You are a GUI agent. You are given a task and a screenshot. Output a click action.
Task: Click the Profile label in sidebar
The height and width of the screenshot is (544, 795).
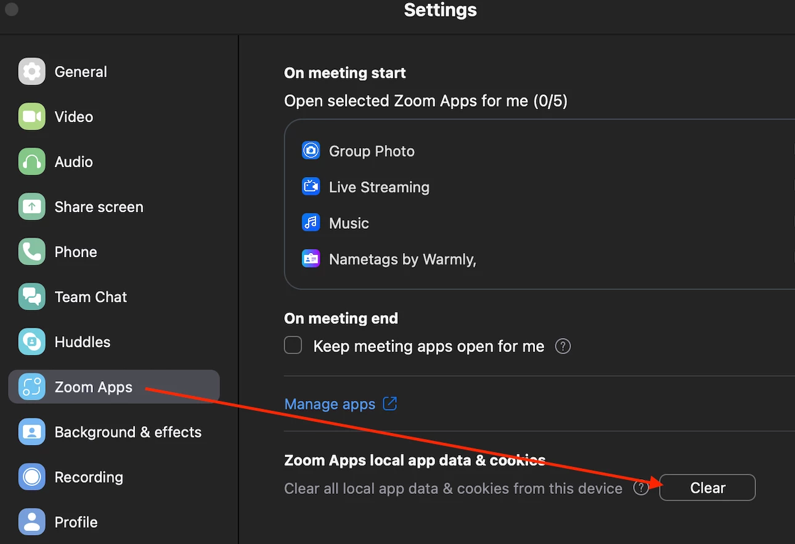(76, 522)
